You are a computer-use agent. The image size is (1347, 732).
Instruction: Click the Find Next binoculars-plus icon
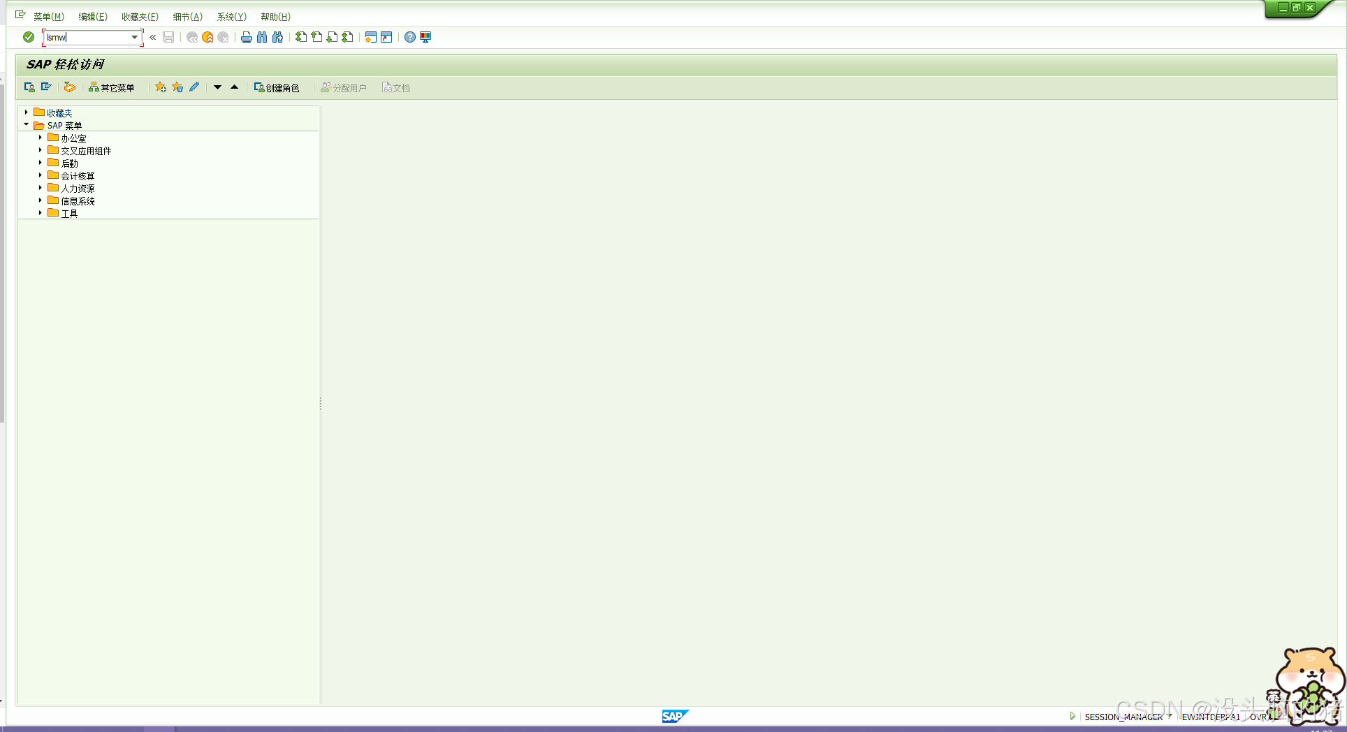[x=277, y=37]
